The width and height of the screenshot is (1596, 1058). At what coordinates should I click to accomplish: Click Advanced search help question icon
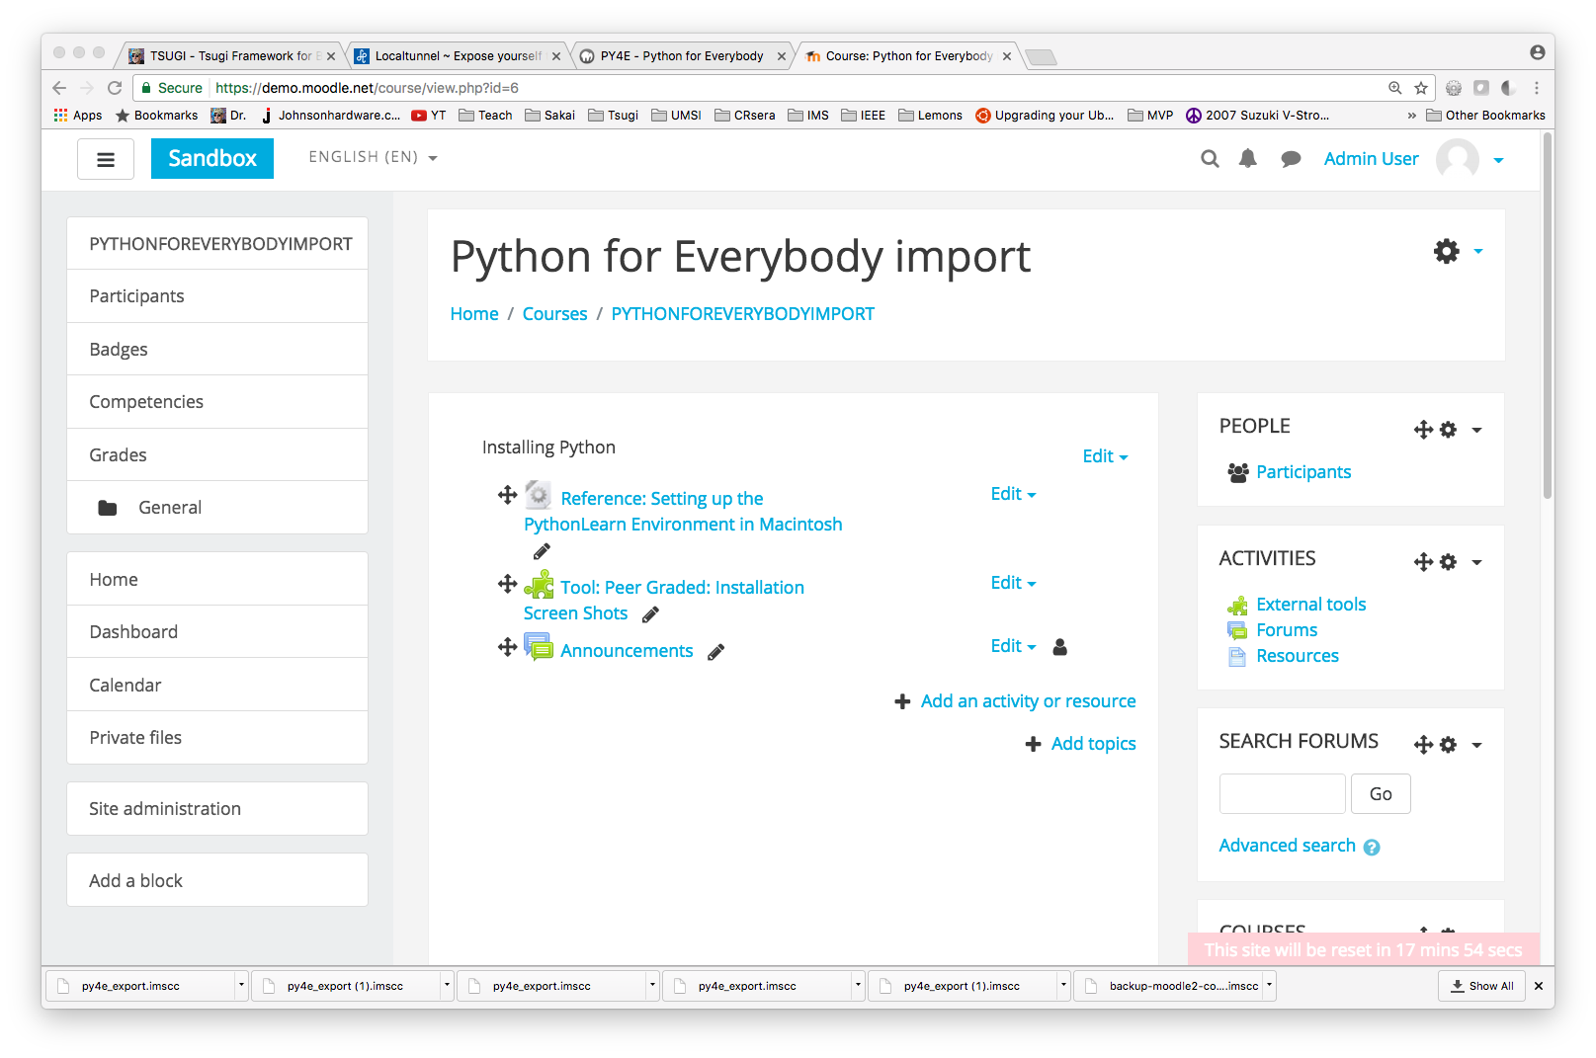tap(1372, 848)
